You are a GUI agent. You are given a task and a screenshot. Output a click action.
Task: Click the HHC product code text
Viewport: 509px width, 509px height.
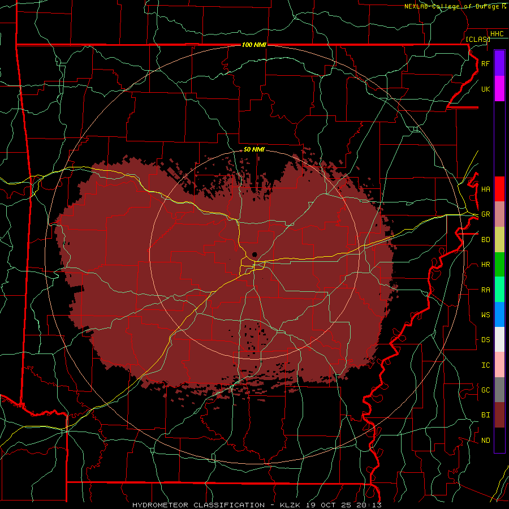(497, 34)
